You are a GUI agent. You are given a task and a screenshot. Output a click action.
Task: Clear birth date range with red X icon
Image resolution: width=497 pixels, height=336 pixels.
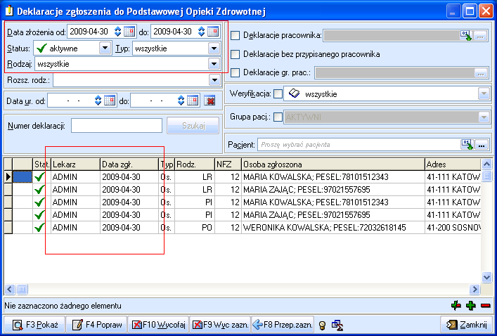pos(209,101)
